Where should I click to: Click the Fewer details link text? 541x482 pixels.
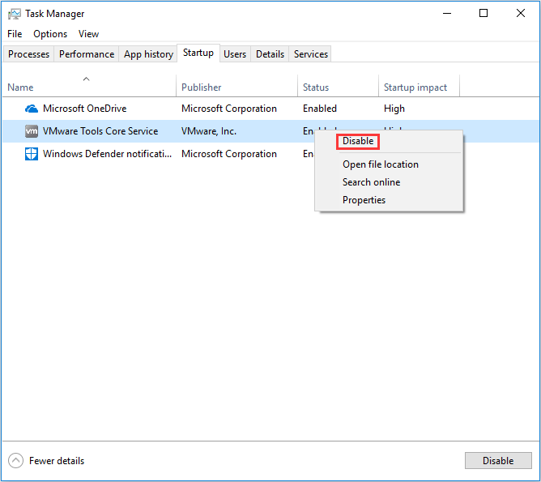pyautogui.click(x=57, y=461)
